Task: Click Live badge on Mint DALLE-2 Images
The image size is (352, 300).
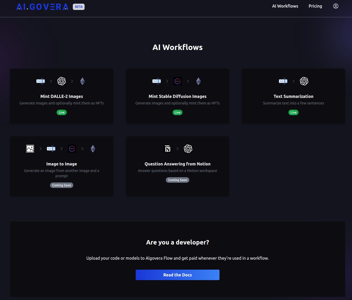Action: coord(62,113)
